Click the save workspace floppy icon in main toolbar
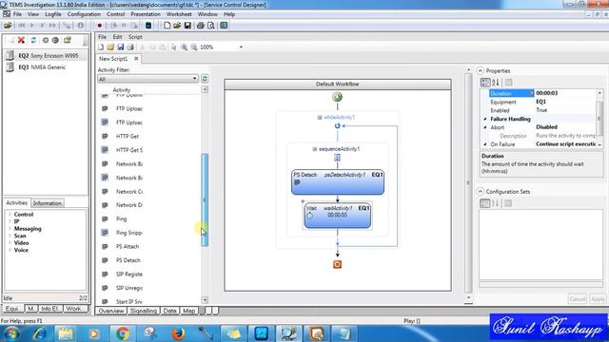This screenshot has height=342, width=609. (x=187, y=26)
